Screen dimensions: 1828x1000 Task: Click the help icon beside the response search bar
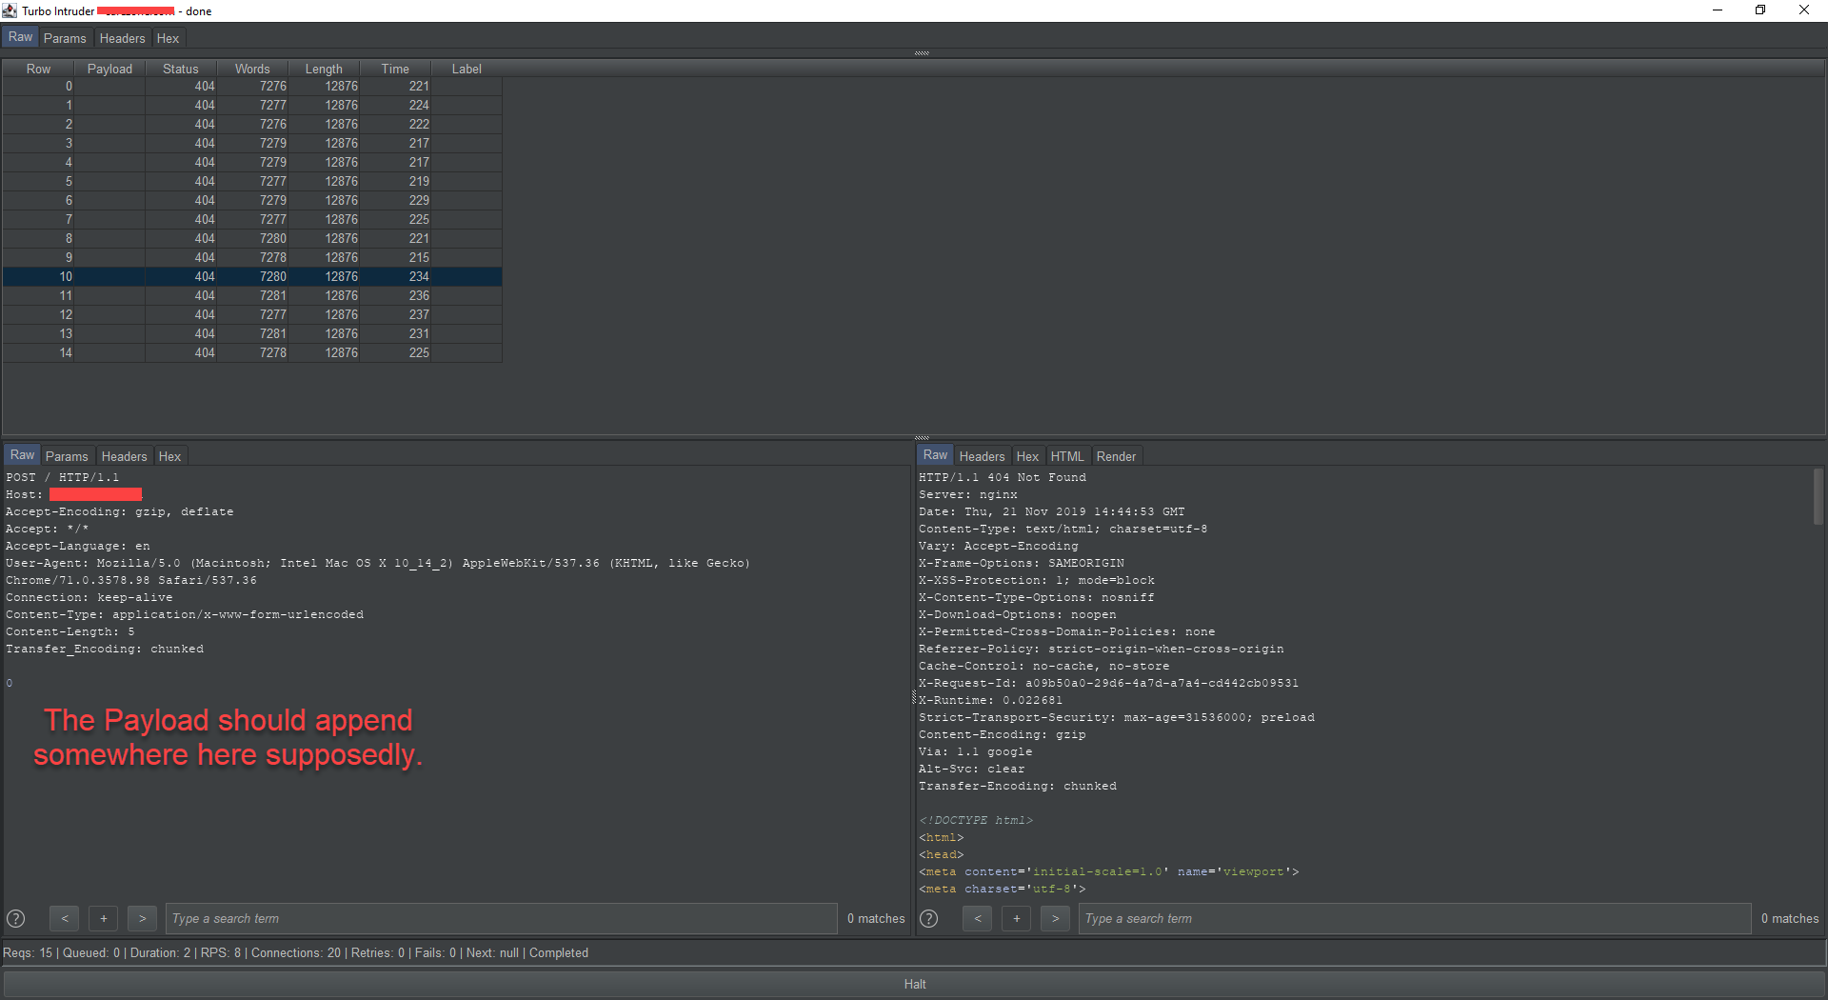click(928, 918)
